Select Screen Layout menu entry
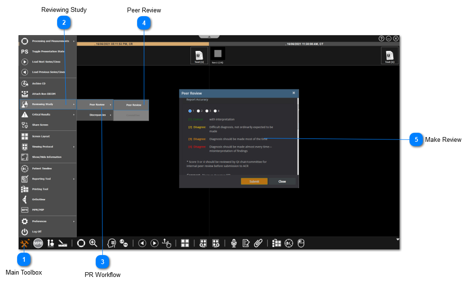 point(40,136)
